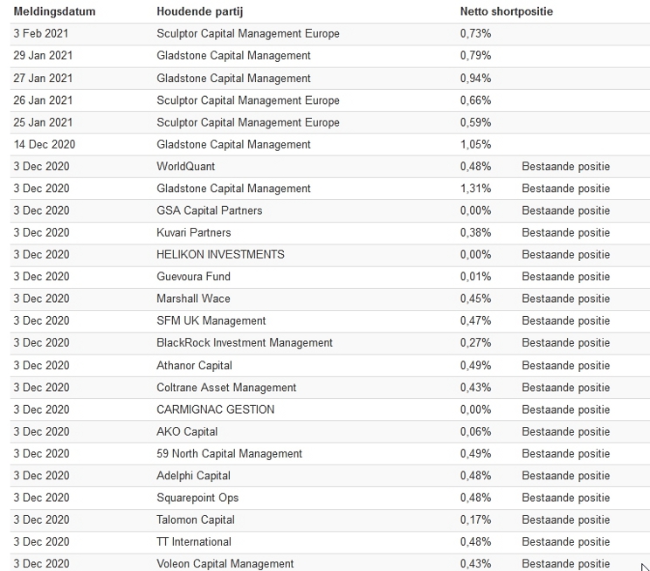Open the Squarepoint Ops holder entry

pos(197,497)
